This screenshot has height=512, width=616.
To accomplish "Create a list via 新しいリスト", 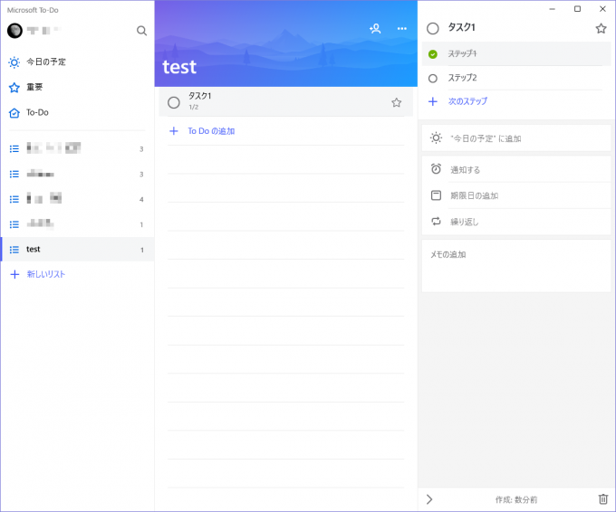I will click(x=45, y=274).
